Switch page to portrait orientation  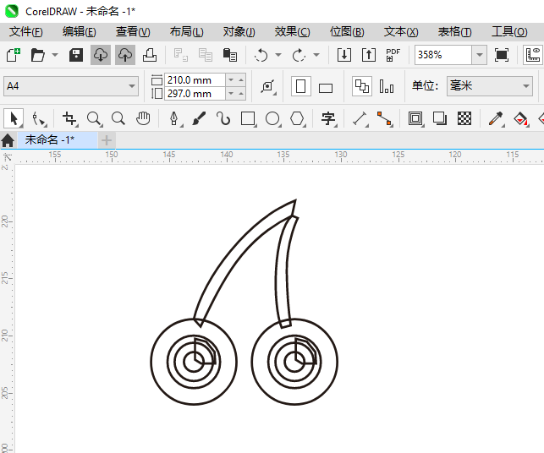pos(300,86)
